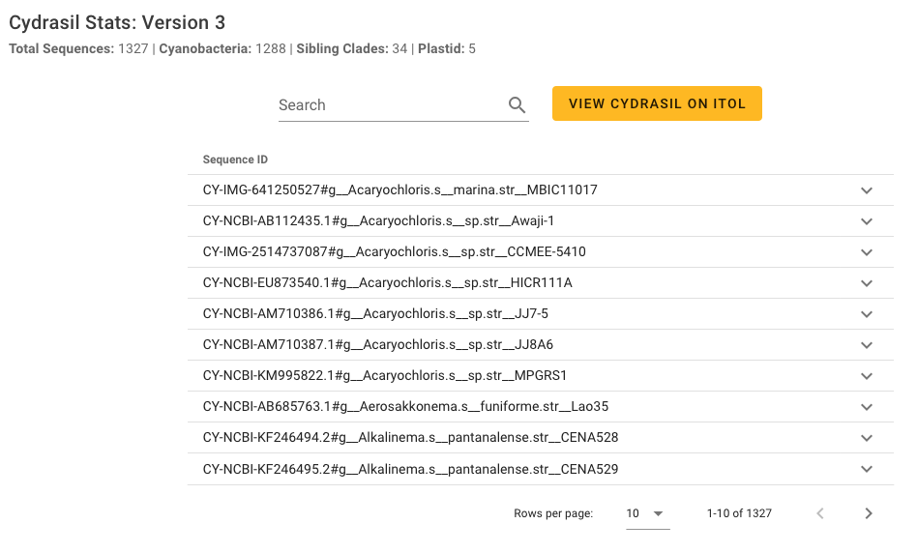Select CY-IMG-641250527 Acaryochloris marina text
Screen dimensions: 917x553
pyautogui.click(x=400, y=190)
